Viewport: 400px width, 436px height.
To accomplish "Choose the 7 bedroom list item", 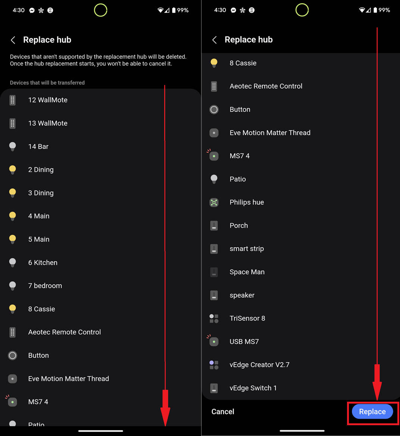I will (x=45, y=286).
